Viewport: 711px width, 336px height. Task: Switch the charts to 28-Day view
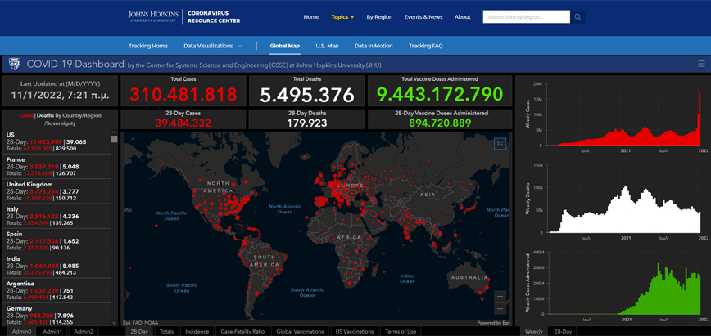click(563, 331)
